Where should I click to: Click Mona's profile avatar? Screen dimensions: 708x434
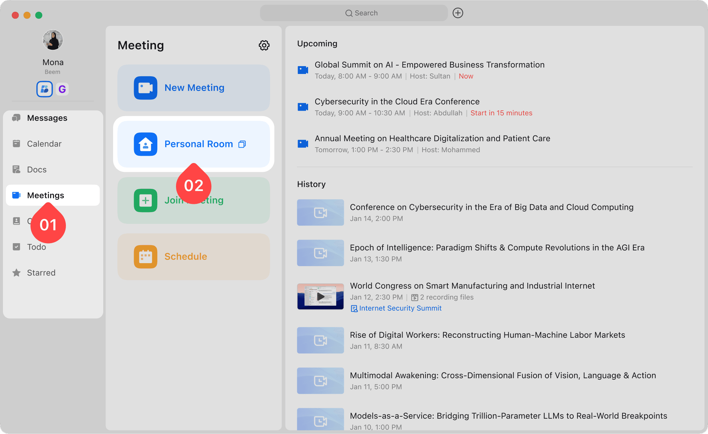click(x=53, y=40)
